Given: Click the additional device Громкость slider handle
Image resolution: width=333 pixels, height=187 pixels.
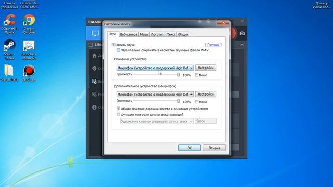Looking at the screenshot, I should [178, 101].
